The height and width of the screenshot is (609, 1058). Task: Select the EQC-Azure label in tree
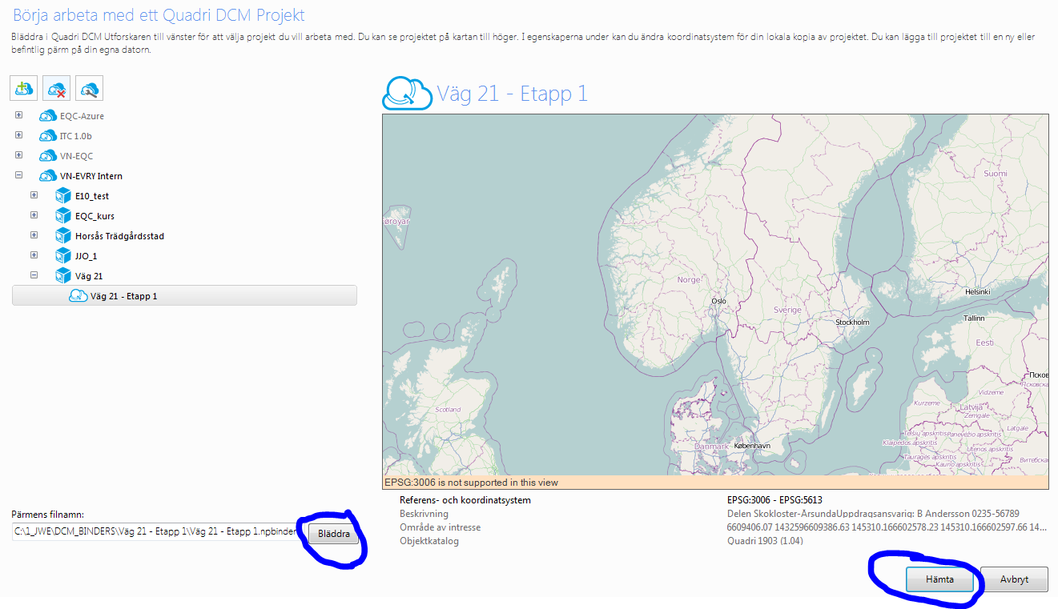pos(82,116)
